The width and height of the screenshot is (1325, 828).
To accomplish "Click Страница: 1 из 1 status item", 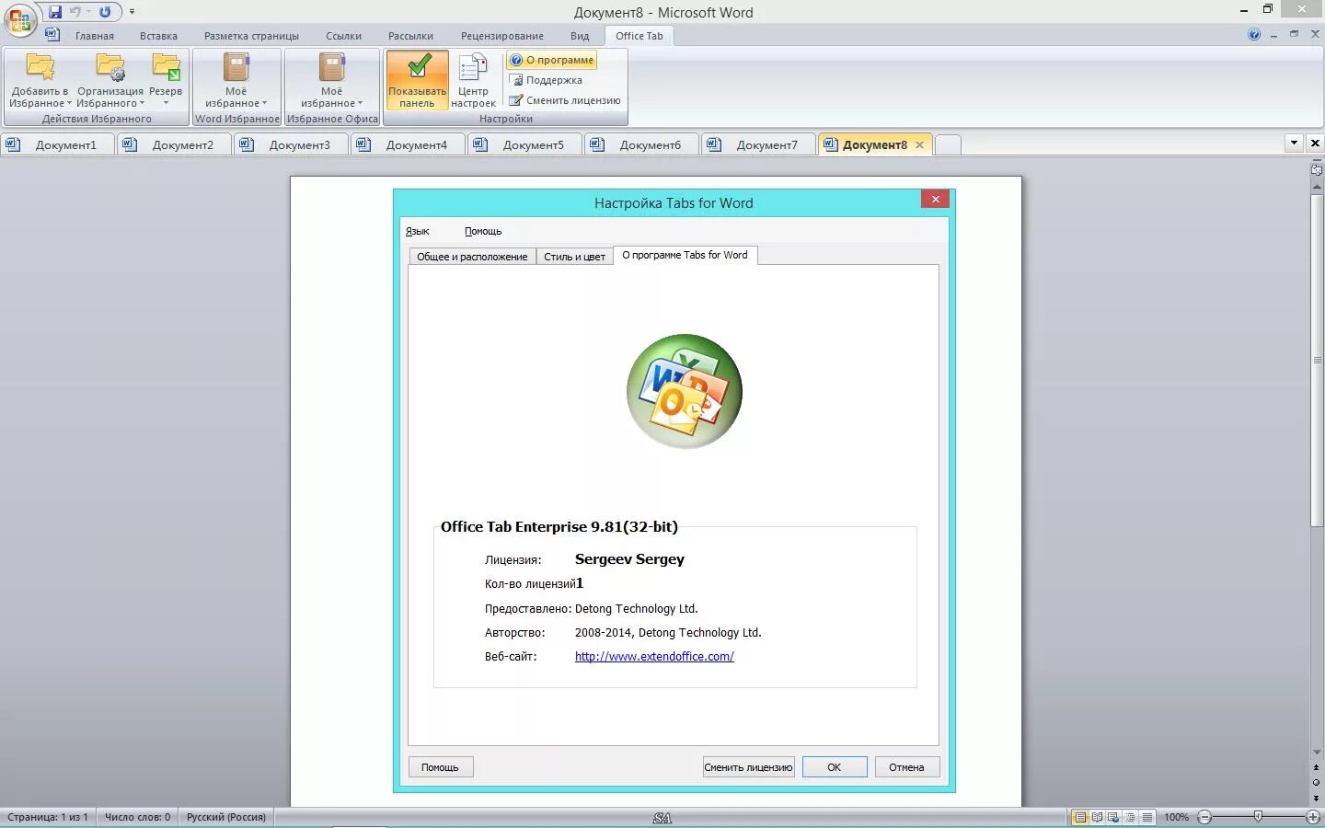I will click(x=48, y=817).
